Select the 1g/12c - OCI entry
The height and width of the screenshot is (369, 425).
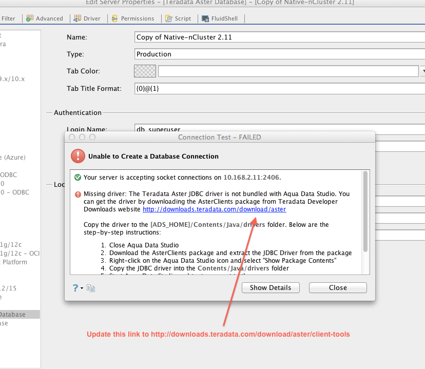pyautogui.click(x=20, y=254)
